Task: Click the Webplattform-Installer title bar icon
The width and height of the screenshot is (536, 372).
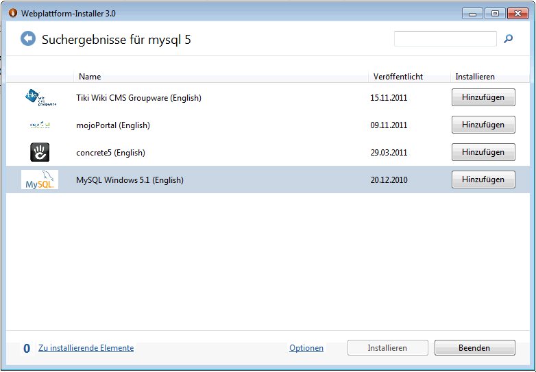Action: tap(12, 13)
